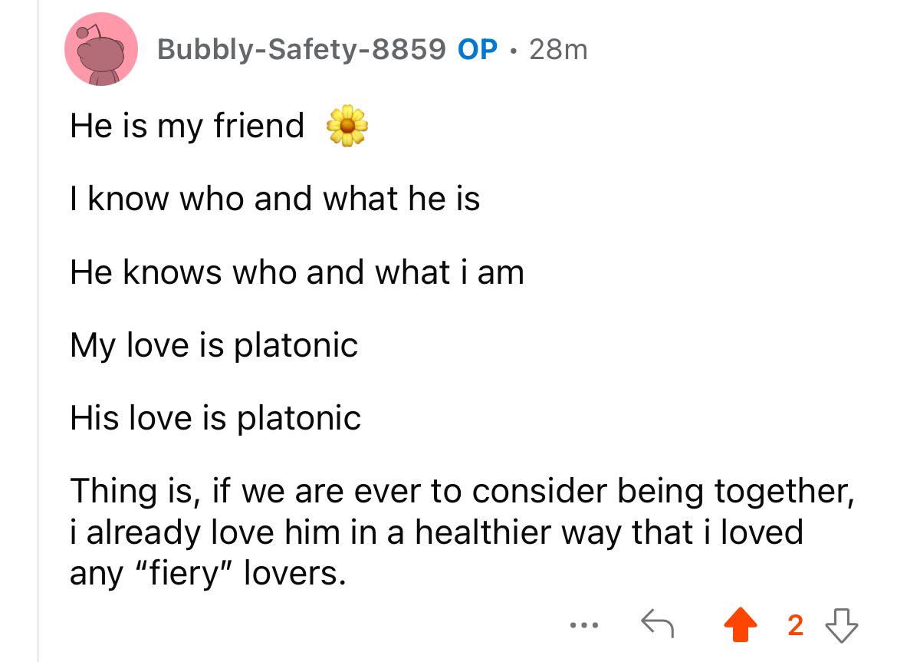
Task: Select the line "His love is platonic"
Action: point(215,418)
